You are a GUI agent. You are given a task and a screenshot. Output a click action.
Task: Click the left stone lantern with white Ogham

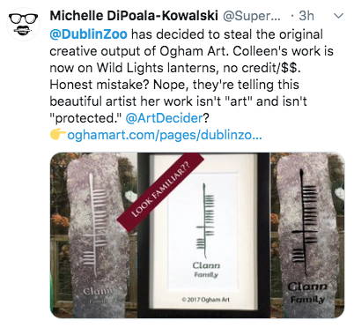pyautogui.click(x=94, y=235)
